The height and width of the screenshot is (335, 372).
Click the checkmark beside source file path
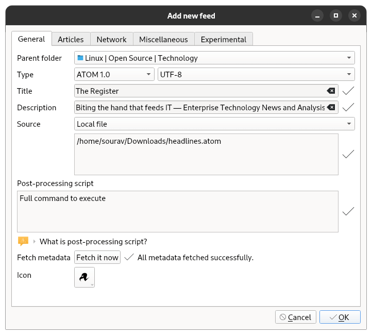348,154
